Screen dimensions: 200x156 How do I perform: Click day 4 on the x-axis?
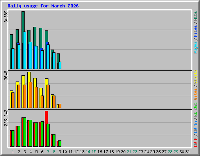coord(30,152)
